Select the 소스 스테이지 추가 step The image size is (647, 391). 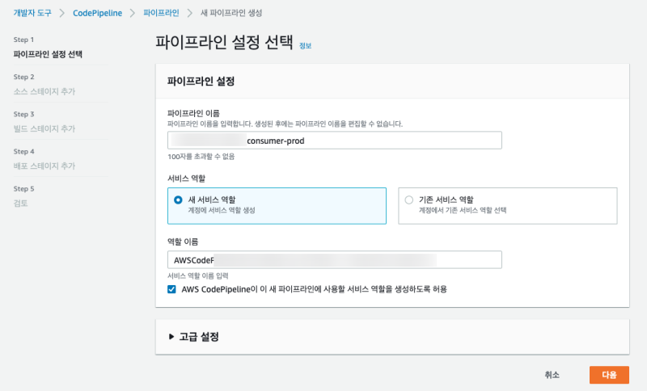tap(44, 92)
